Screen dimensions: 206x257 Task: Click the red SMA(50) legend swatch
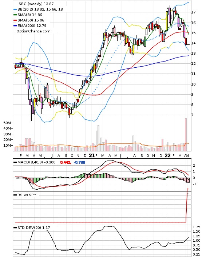click(15, 20)
